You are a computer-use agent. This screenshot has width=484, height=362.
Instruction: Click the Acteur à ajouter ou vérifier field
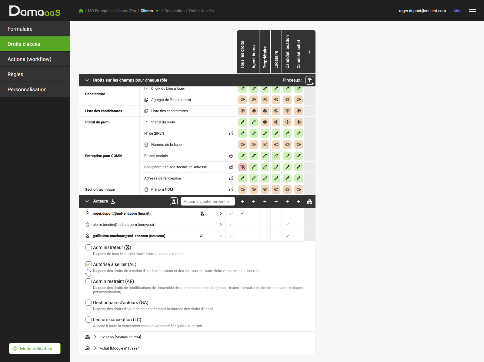coord(208,201)
